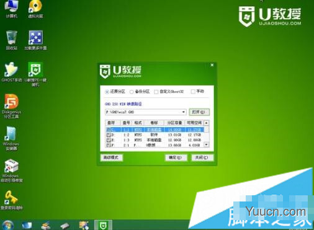
Task: Open the Windows boot repair icon
Action: [x=11, y=170]
